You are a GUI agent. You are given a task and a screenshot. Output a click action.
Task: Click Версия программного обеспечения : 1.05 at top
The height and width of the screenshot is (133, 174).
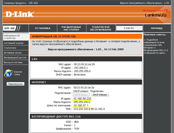pos(144,3)
